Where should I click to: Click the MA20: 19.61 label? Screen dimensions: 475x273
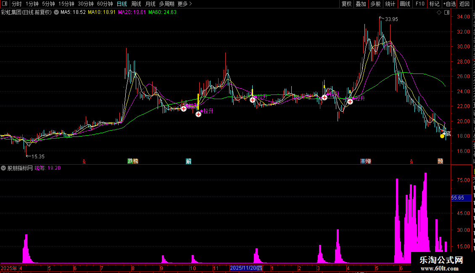(x=132, y=12)
